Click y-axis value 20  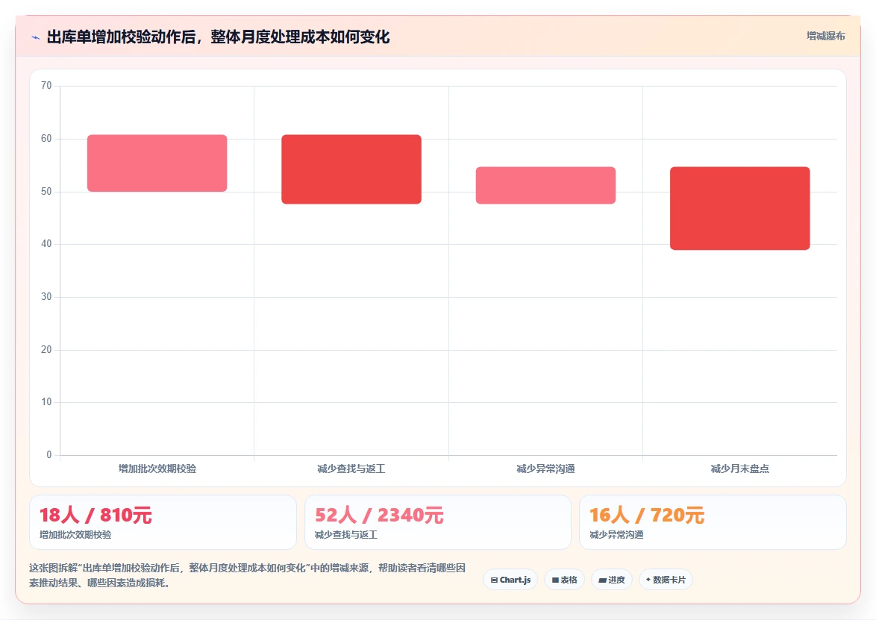[x=46, y=349]
